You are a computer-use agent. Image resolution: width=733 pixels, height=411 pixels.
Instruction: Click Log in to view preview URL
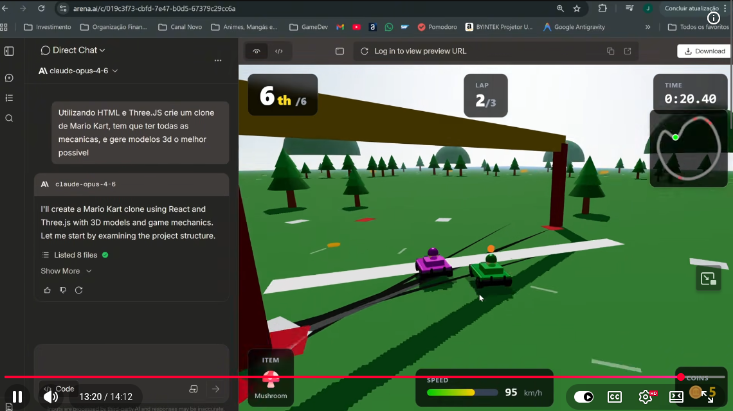pos(421,51)
